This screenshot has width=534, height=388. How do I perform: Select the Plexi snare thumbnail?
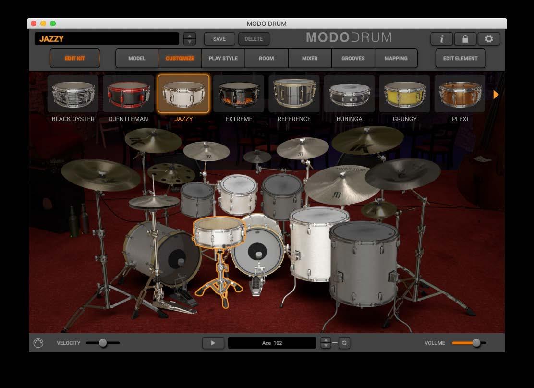click(x=460, y=94)
